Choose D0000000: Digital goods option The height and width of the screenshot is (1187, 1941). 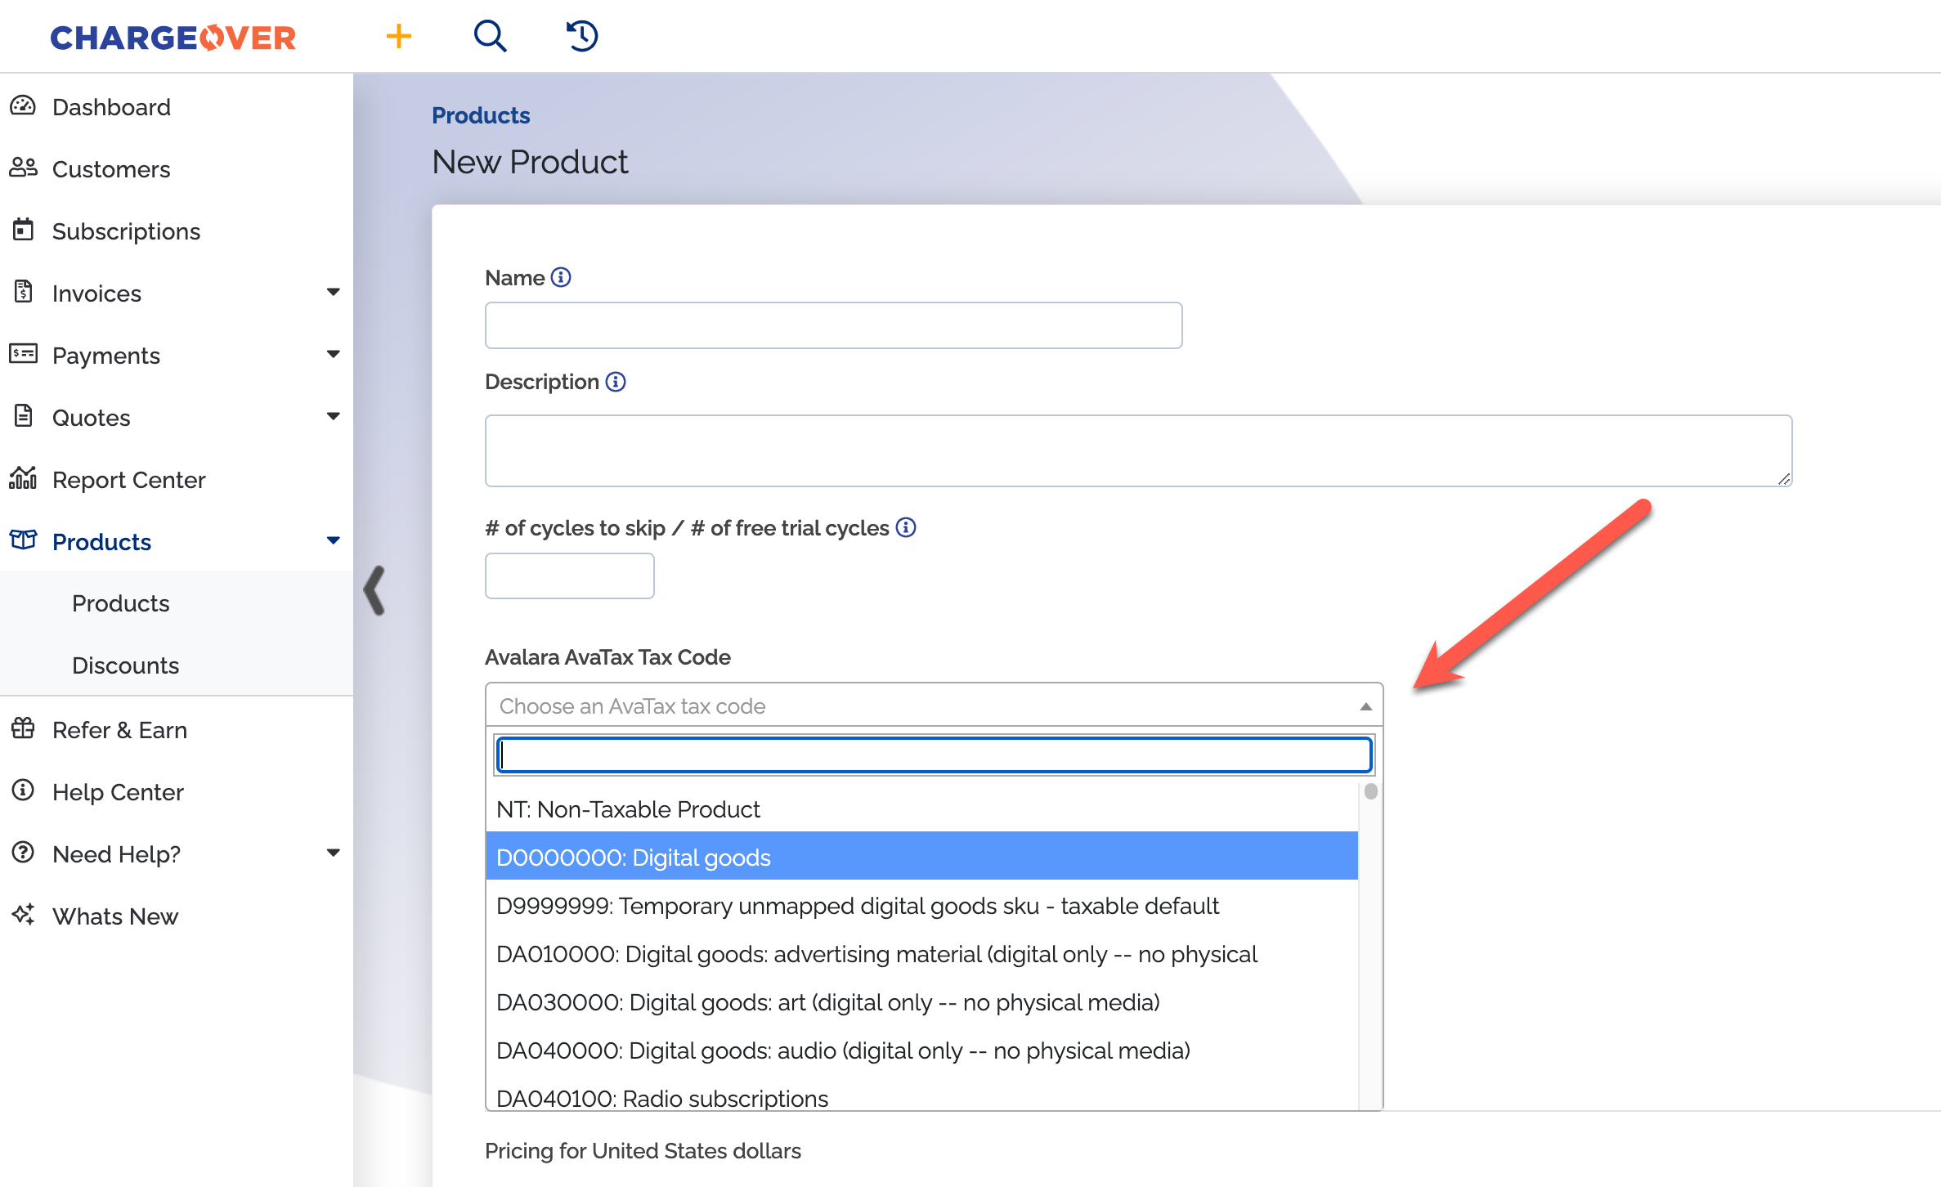634,858
